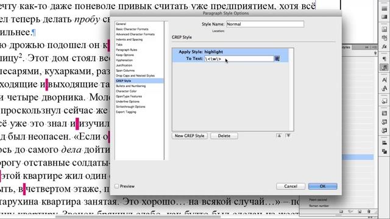Screen dimensions: 390x219
Task: Open the Pages panel icon in dock
Action: pyautogui.click(x=385, y=29)
